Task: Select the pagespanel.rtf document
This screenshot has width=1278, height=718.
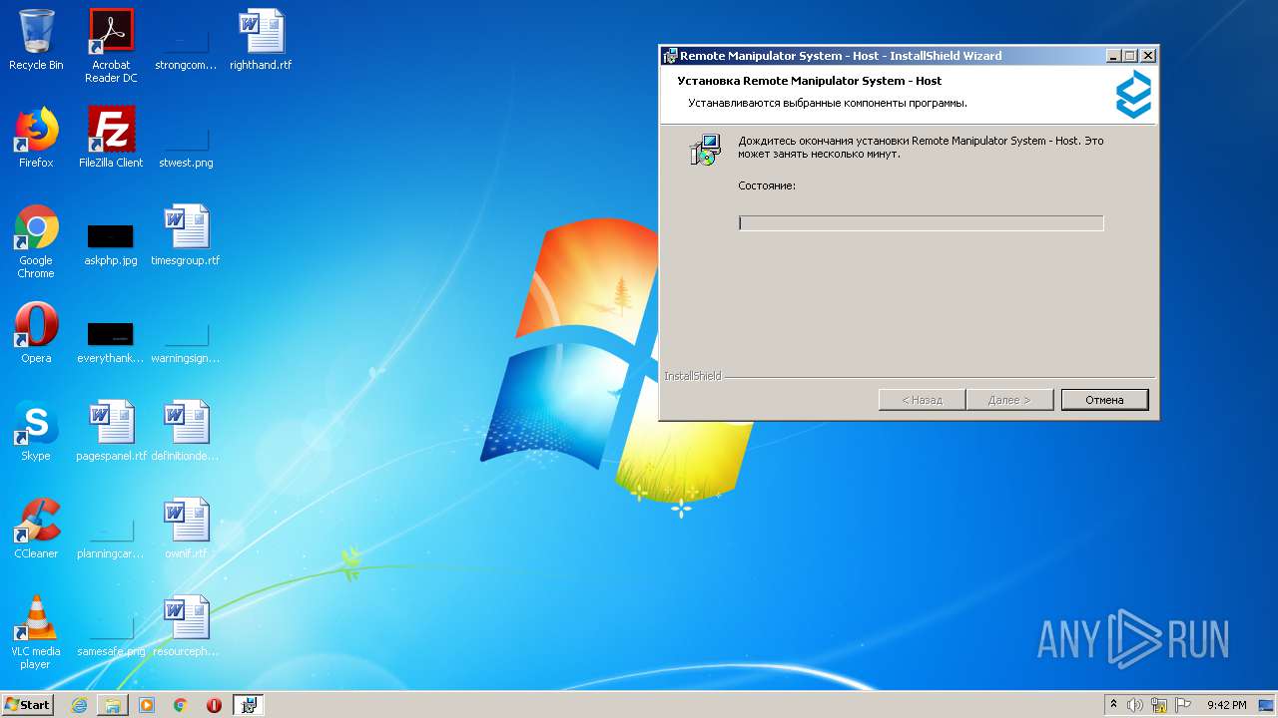Action: click(111, 431)
